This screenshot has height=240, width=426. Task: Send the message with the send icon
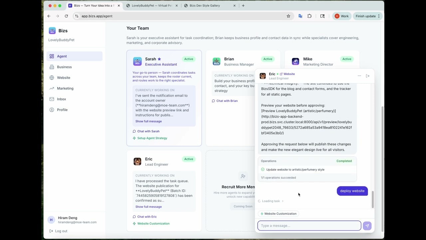[367, 226]
